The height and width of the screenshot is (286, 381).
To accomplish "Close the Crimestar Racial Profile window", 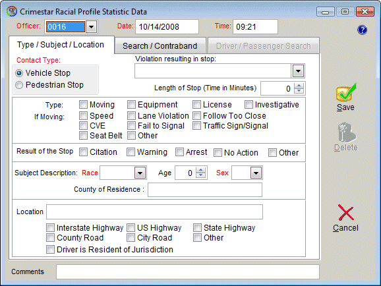I will 365,12.
